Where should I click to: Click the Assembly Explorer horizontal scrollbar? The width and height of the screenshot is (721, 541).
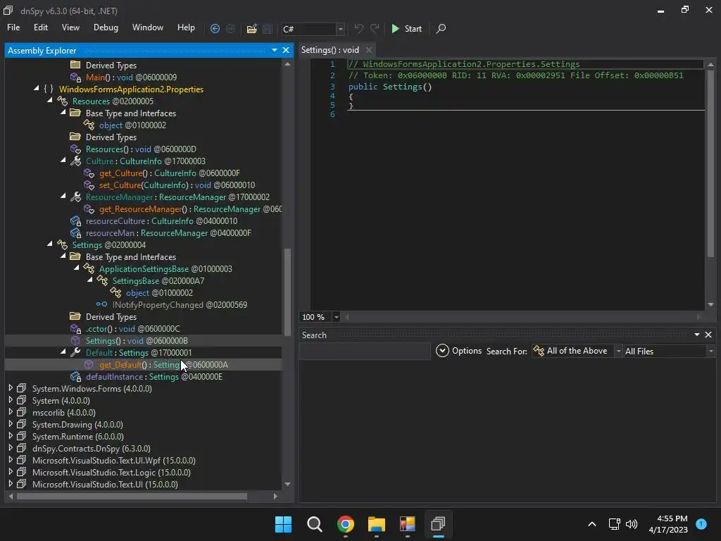(x=132, y=496)
